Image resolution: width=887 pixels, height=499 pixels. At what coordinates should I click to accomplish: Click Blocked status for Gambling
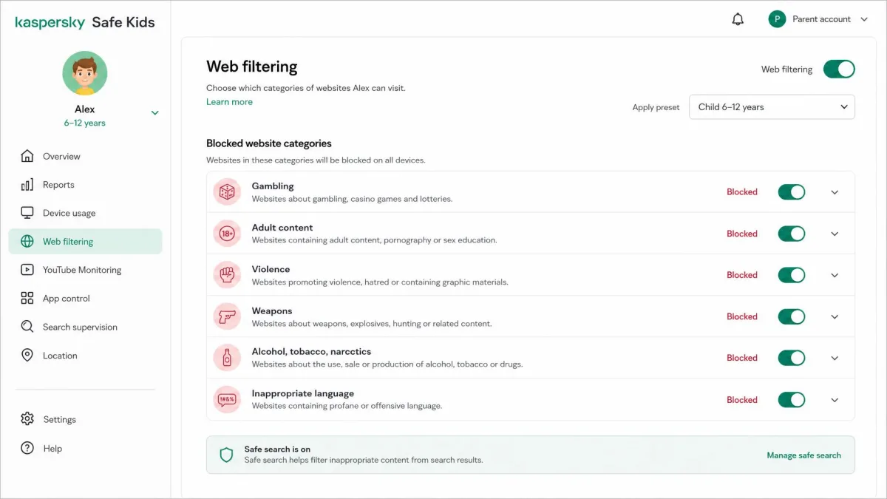click(x=741, y=192)
